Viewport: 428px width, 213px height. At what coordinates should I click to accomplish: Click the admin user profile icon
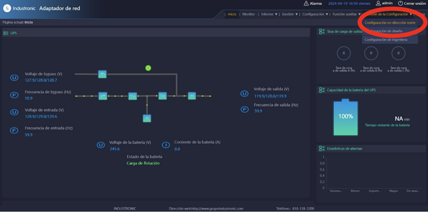[378, 3]
